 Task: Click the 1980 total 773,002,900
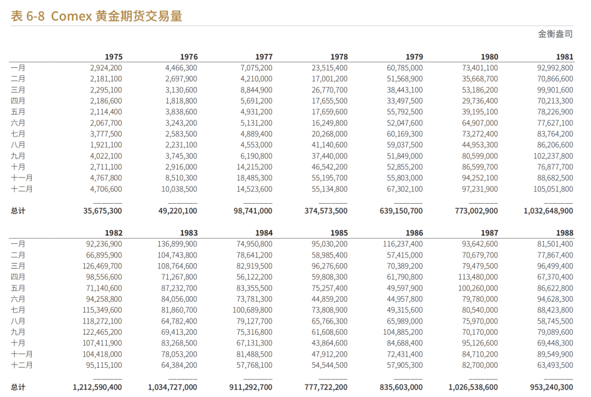[x=476, y=211]
